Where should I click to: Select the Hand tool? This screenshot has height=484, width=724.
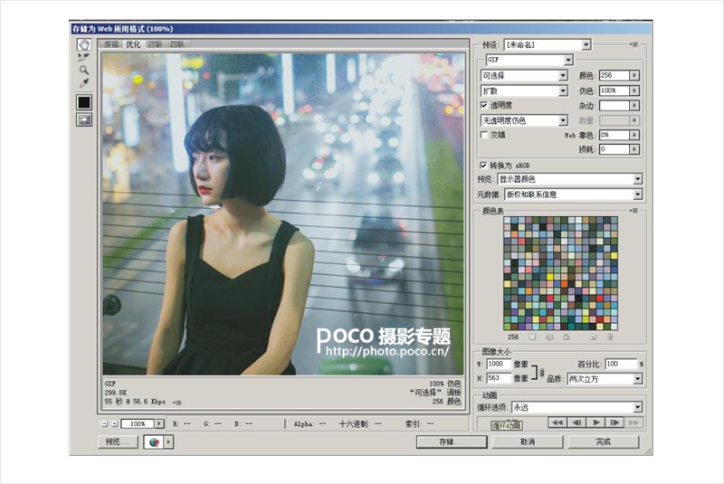tap(84, 44)
